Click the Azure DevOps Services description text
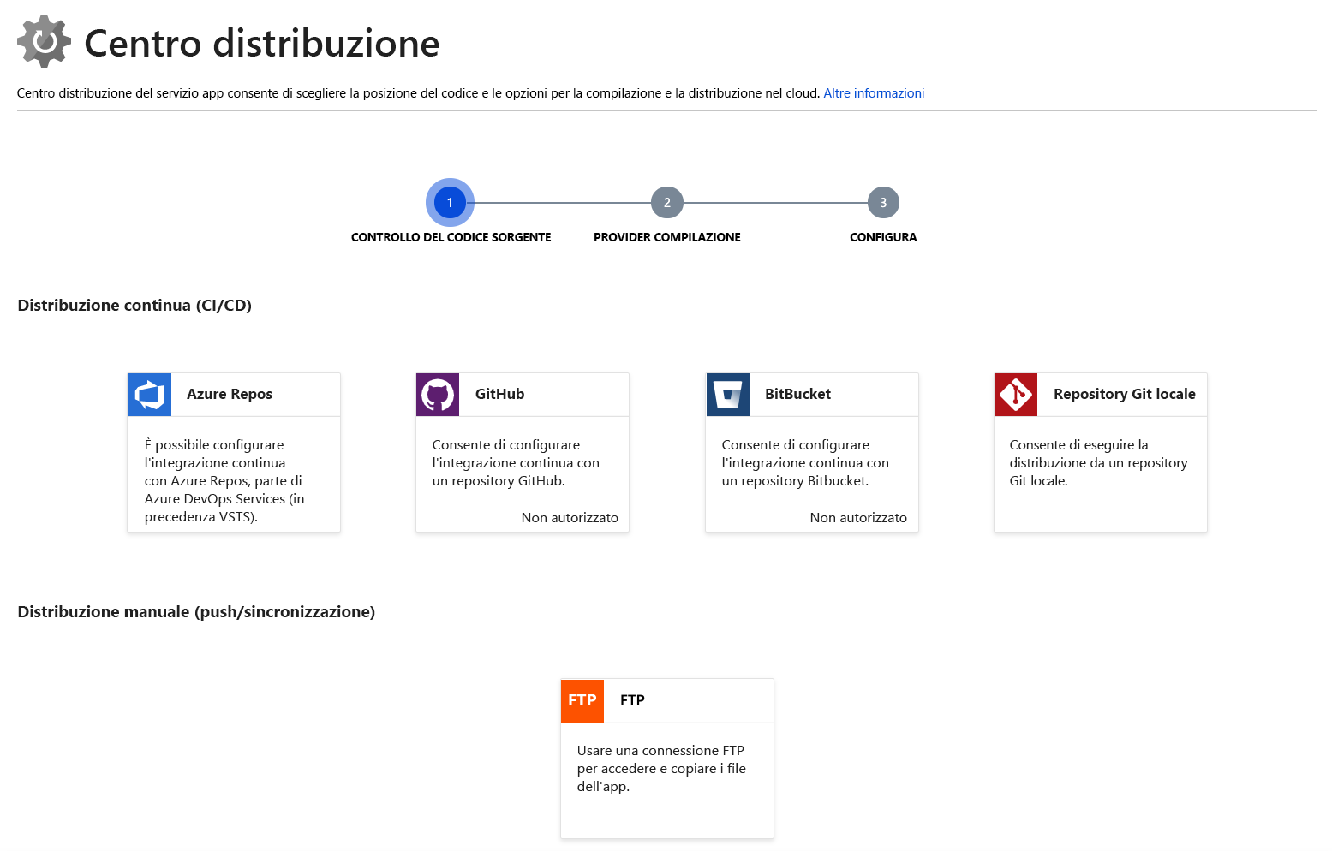This screenshot has height=851, width=1332. point(224,481)
